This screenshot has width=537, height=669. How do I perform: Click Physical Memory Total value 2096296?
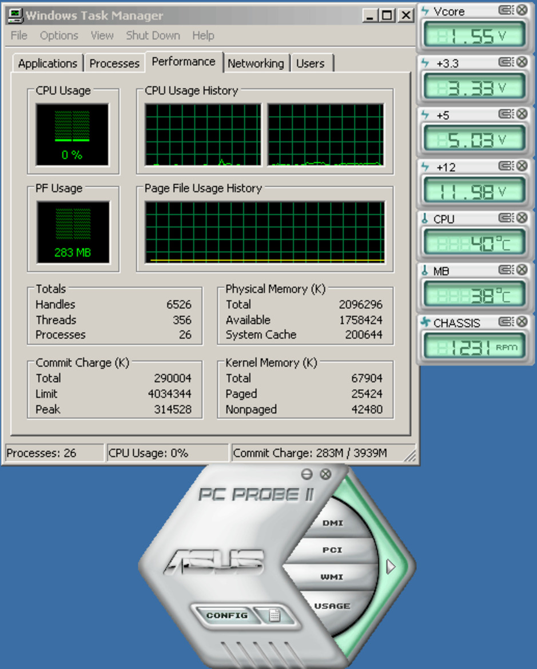(x=361, y=305)
